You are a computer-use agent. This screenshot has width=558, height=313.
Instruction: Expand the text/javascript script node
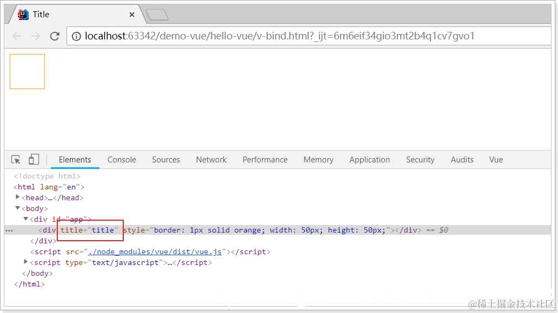pyautogui.click(x=25, y=262)
